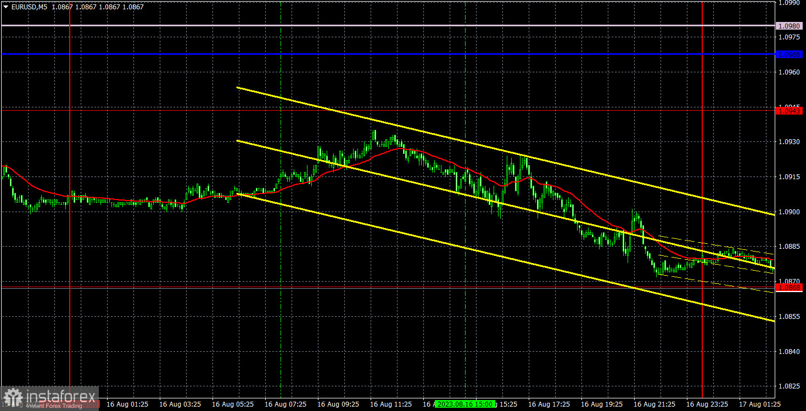Click the 17 Aug 01:25 time label

(760, 404)
